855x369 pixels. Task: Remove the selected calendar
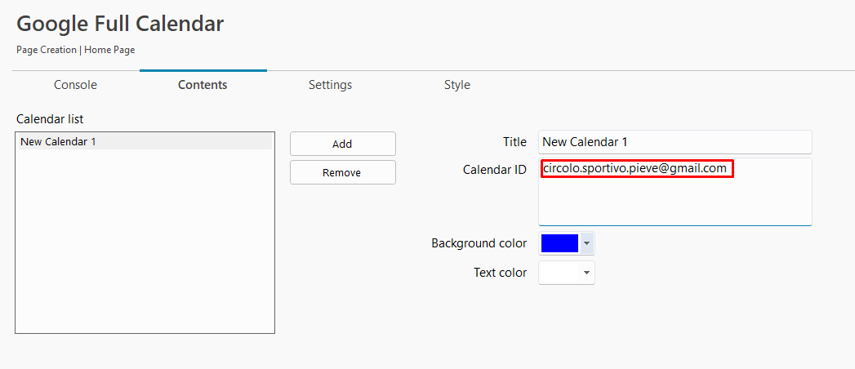(x=342, y=173)
